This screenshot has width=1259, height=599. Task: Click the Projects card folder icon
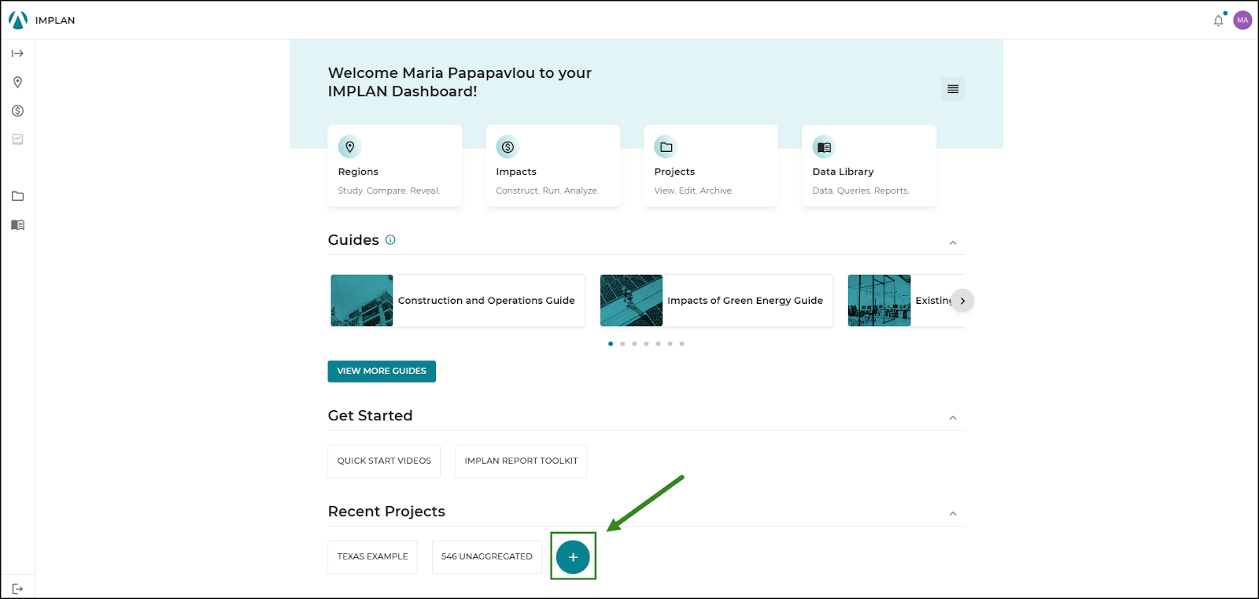tap(666, 147)
